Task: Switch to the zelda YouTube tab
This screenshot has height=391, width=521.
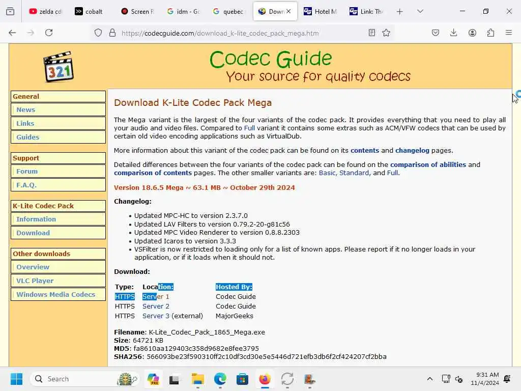Action: [x=46, y=12]
